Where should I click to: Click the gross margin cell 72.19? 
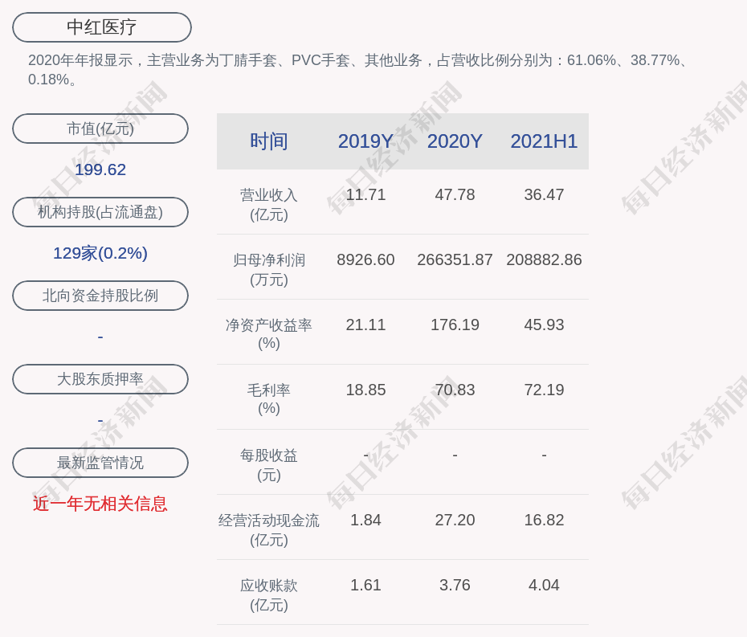(544, 390)
